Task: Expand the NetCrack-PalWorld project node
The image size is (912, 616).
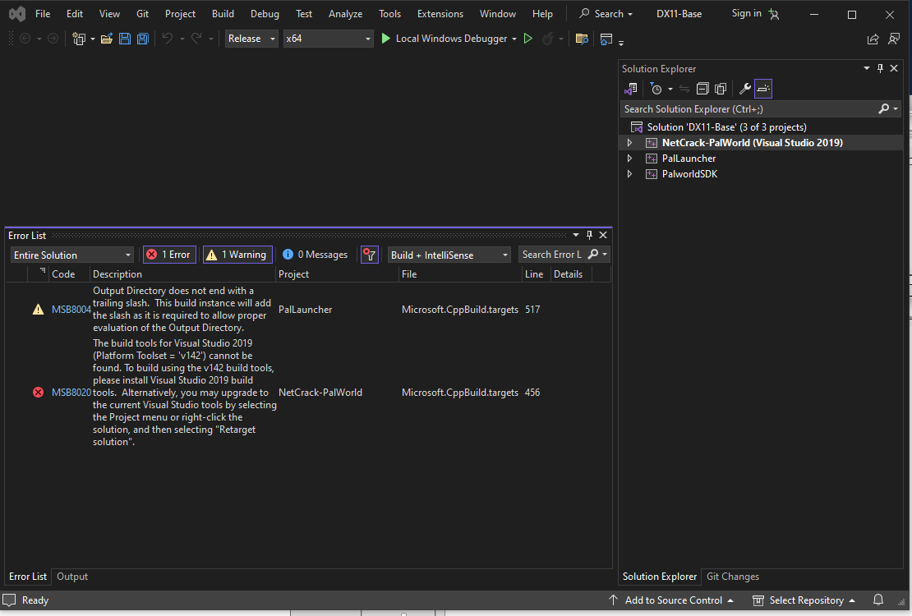Action: tap(629, 143)
